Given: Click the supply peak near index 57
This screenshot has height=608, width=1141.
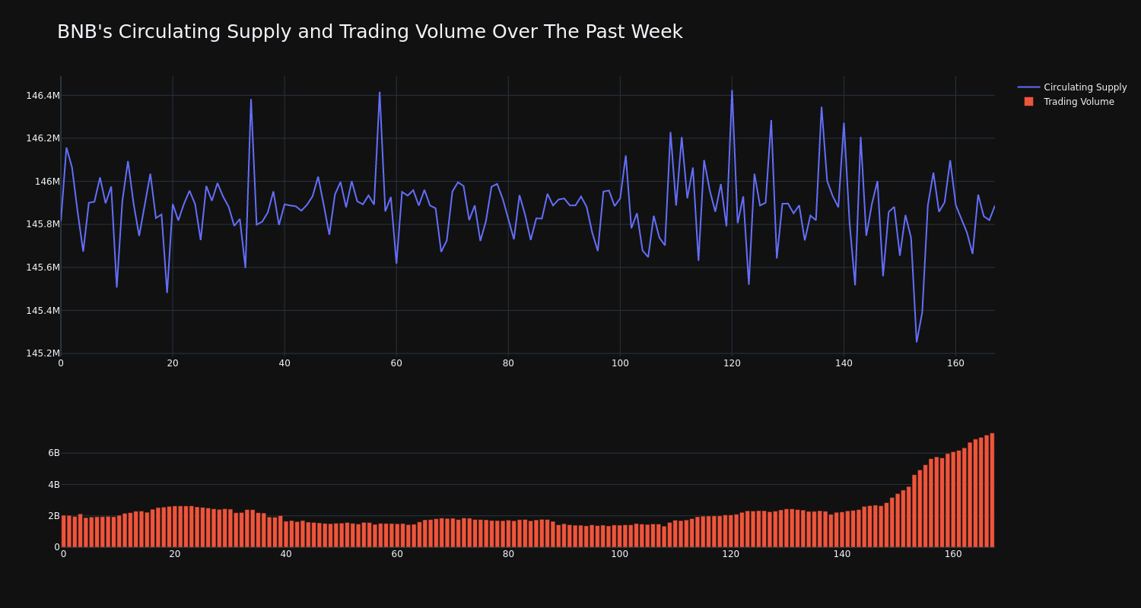Looking at the screenshot, I should 380,93.
